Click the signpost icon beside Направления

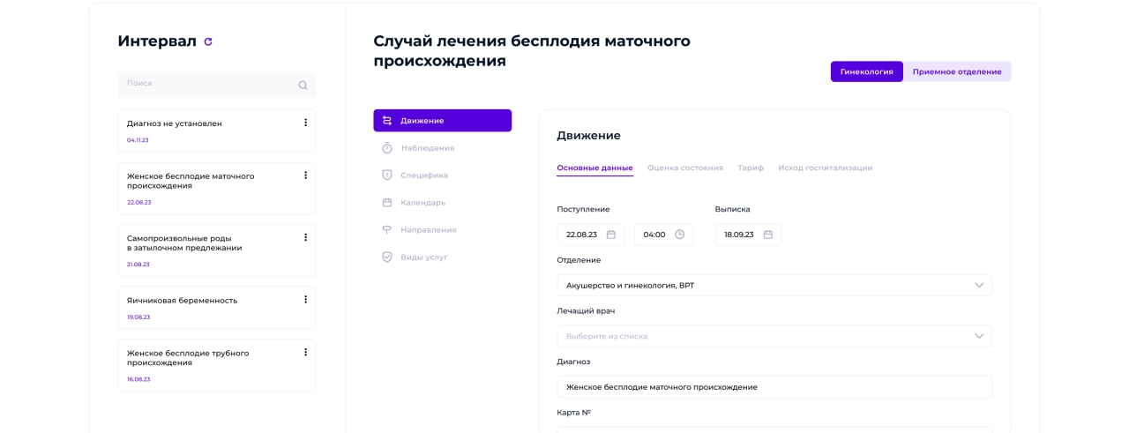pos(386,230)
